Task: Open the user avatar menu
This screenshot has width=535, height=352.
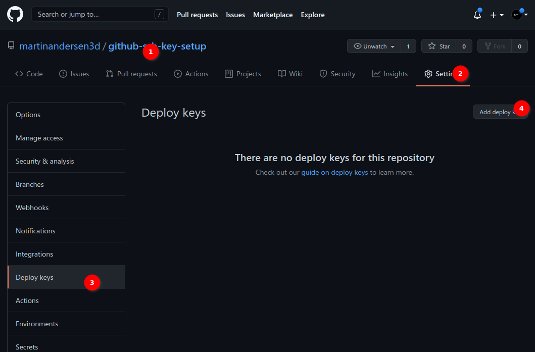Action: pyautogui.click(x=520, y=15)
